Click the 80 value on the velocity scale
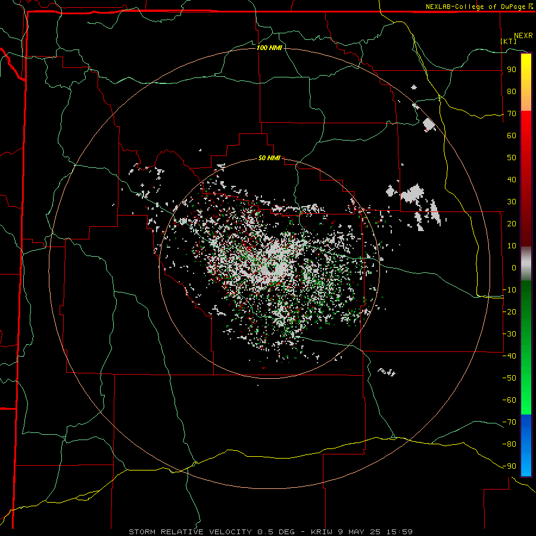536x536 pixels. coord(512,92)
